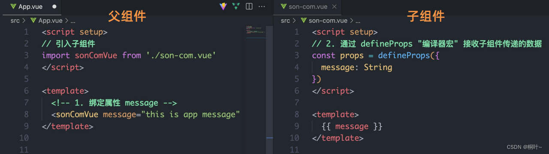
Task: Click 'son-com.vue' breadcrumb in right pane
Action: coord(328,20)
